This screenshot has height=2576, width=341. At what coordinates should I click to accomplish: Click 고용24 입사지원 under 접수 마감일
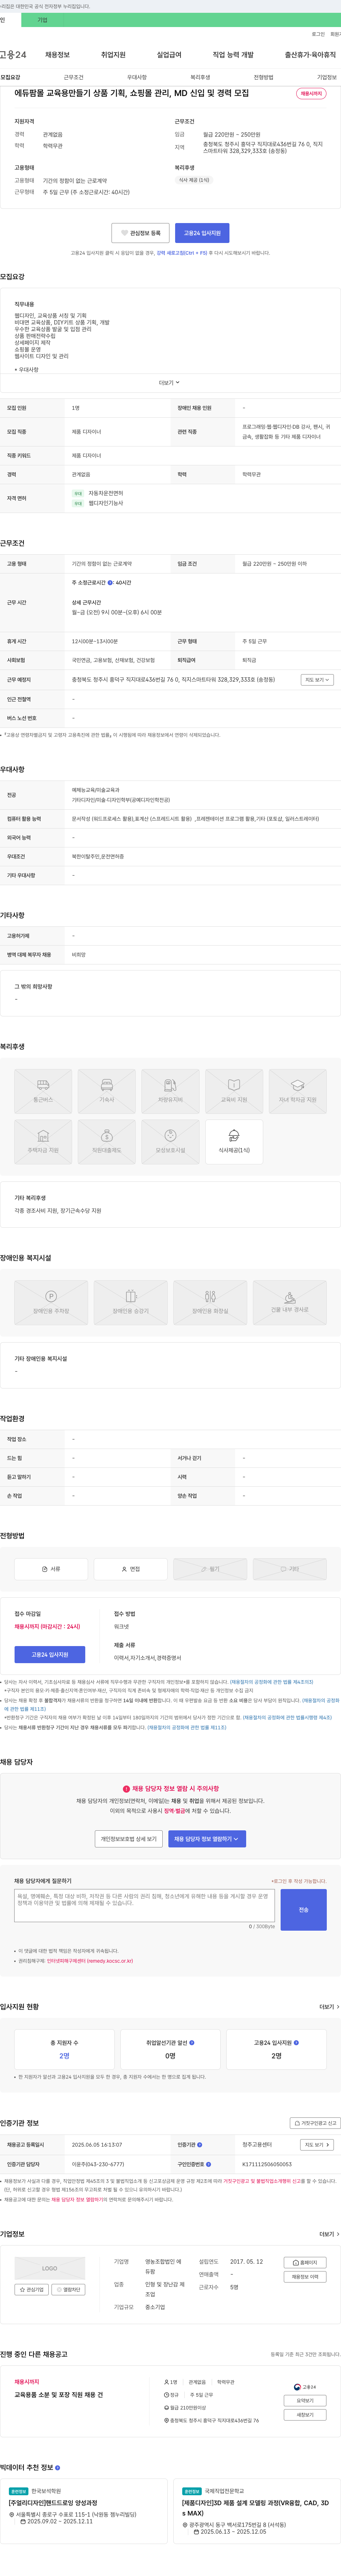[50, 1655]
